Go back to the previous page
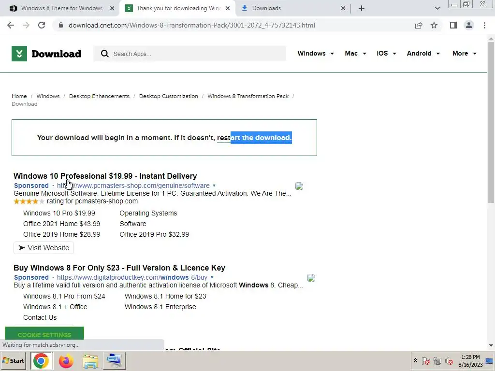The width and height of the screenshot is (495, 371). pyautogui.click(x=11, y=25)
